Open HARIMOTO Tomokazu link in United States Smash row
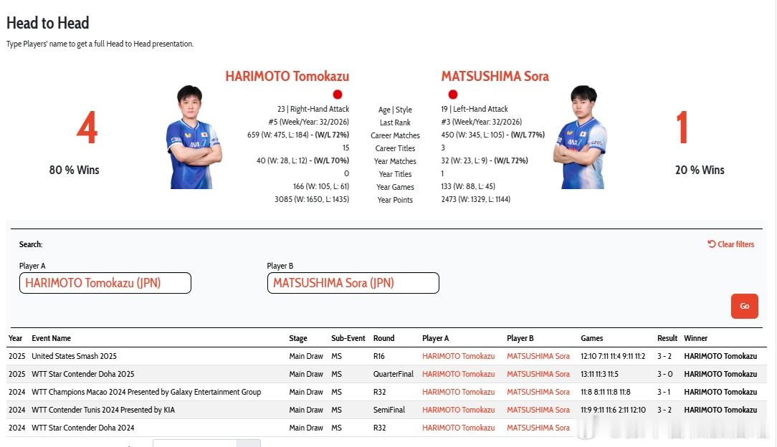 click(x=458, y=356)
